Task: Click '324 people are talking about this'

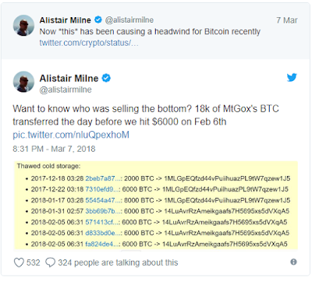Action: coord(118,263)
